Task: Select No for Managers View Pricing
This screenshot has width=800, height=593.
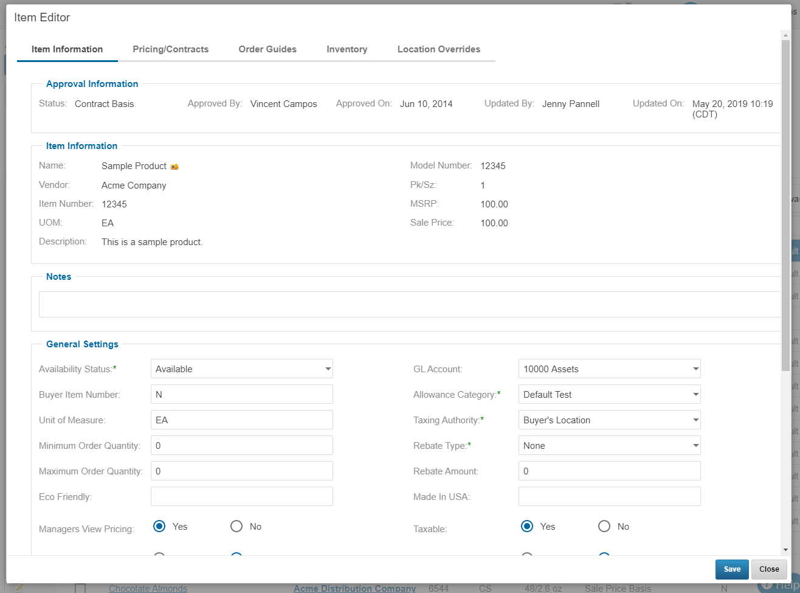Action: point(236,527)
